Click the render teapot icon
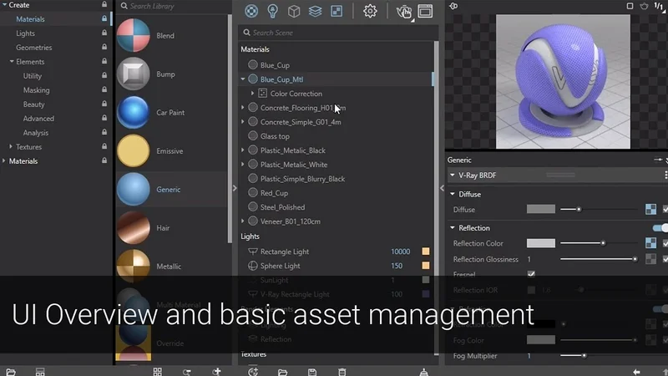 (404, 12)
